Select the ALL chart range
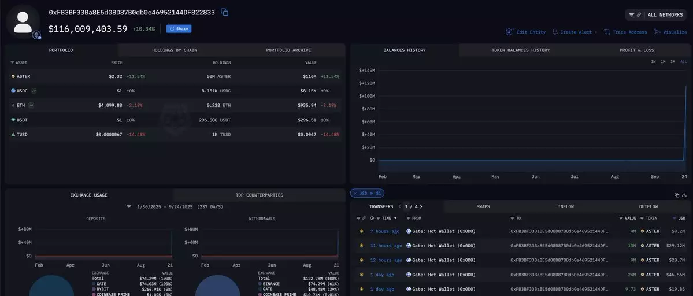 click(x=683, y=62)
